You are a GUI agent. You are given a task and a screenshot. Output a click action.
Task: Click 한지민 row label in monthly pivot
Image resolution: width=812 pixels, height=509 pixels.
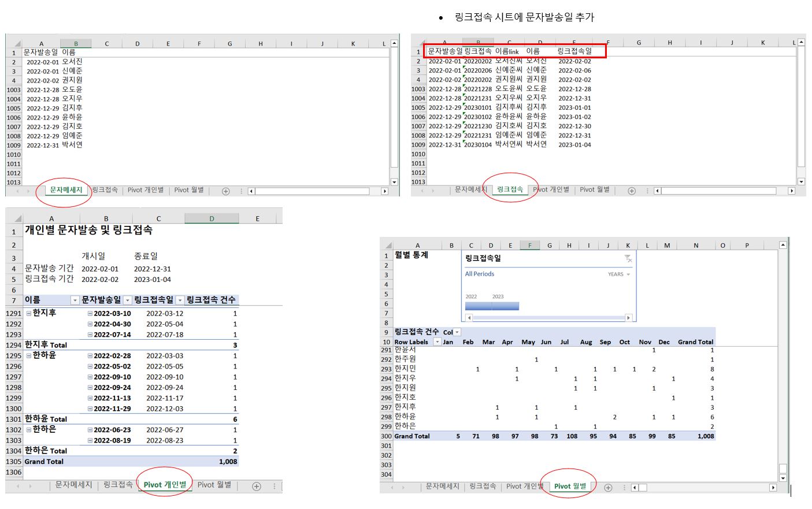click(x=405, y=369)
